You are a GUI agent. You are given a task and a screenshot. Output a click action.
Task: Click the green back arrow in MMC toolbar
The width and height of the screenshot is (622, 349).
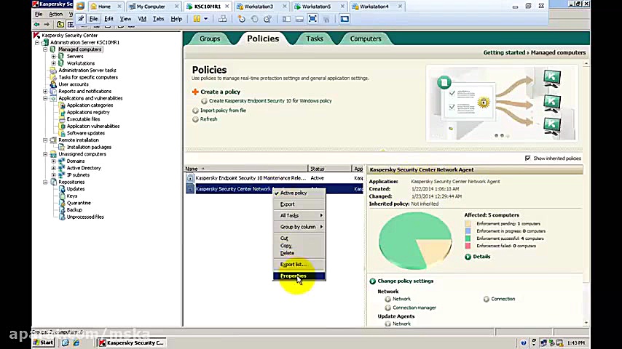click(x=37, y=25)
